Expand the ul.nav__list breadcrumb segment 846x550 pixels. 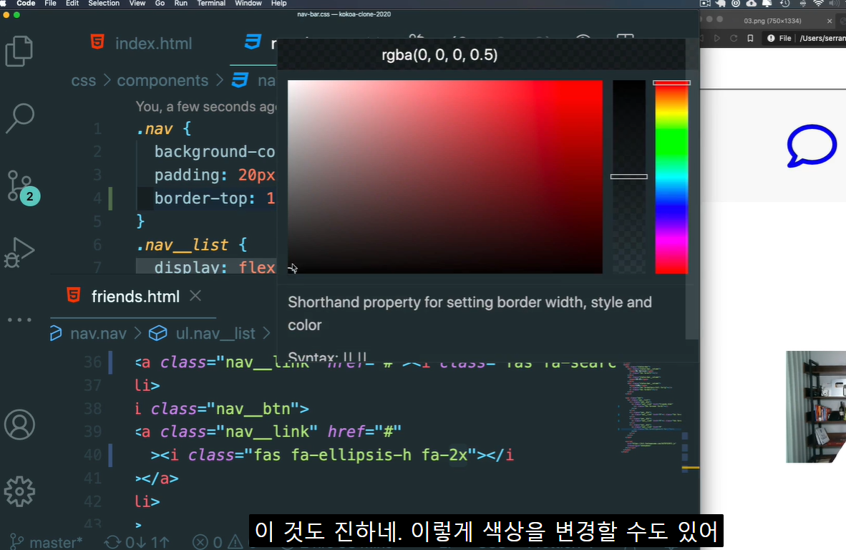click(215, 334)
